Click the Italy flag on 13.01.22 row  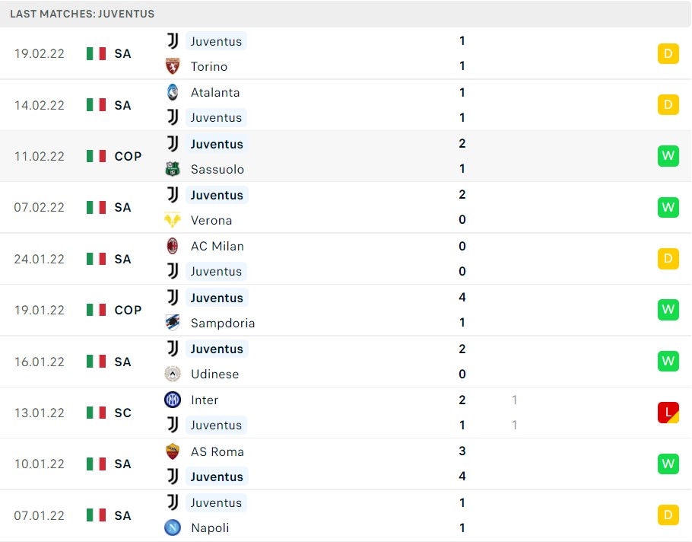coord(97,413)
